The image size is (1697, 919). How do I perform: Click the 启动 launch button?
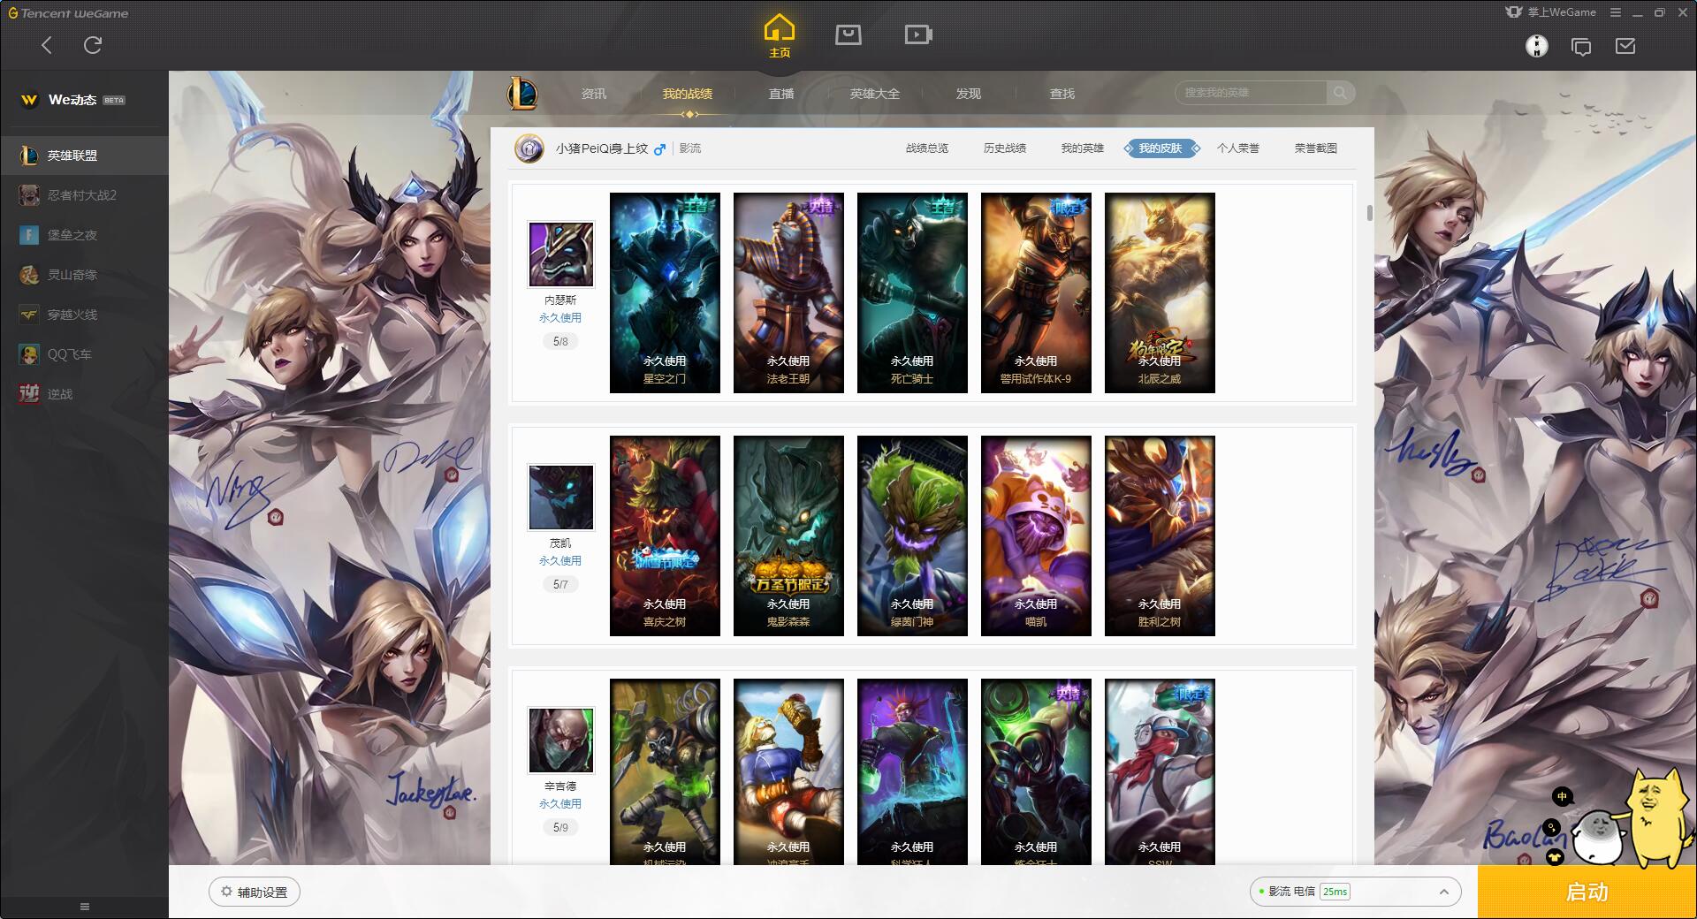(1587, 892)
